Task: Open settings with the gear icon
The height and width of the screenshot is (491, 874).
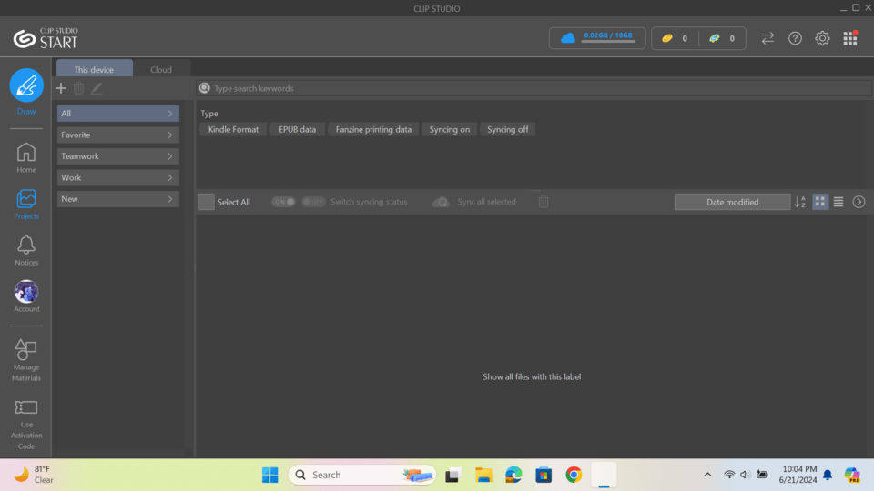Action: pyautogui.click(x=822, y=38)
